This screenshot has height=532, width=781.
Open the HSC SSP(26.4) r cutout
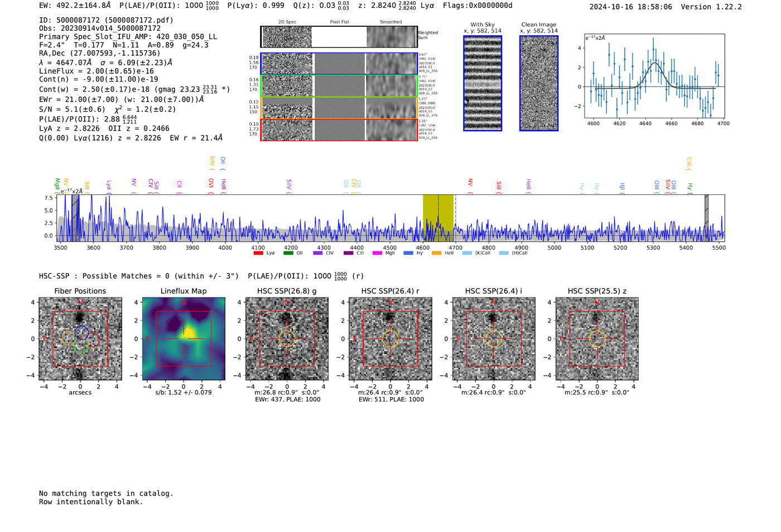click(390, 339)
